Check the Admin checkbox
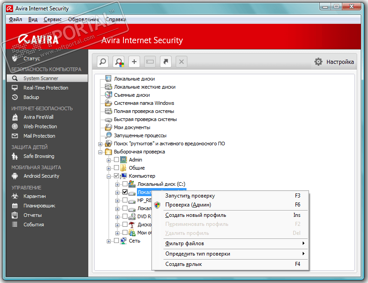The height and width of the screenshot is (283, 368). pos(116,160)
